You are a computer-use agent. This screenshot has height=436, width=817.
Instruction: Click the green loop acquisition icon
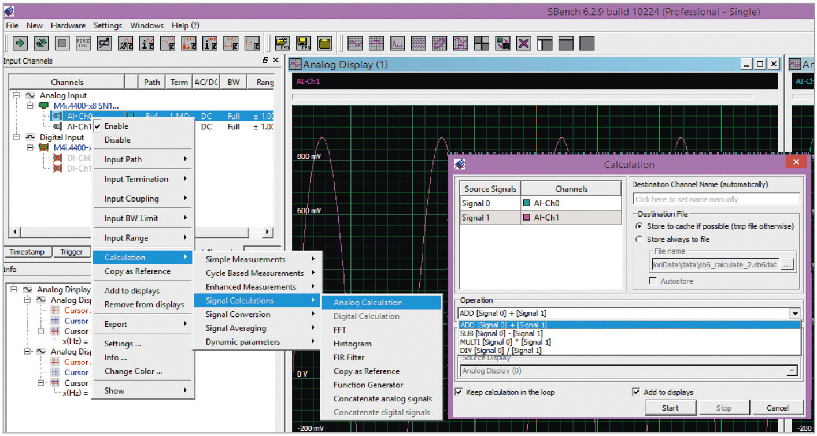tap(42, 43)
